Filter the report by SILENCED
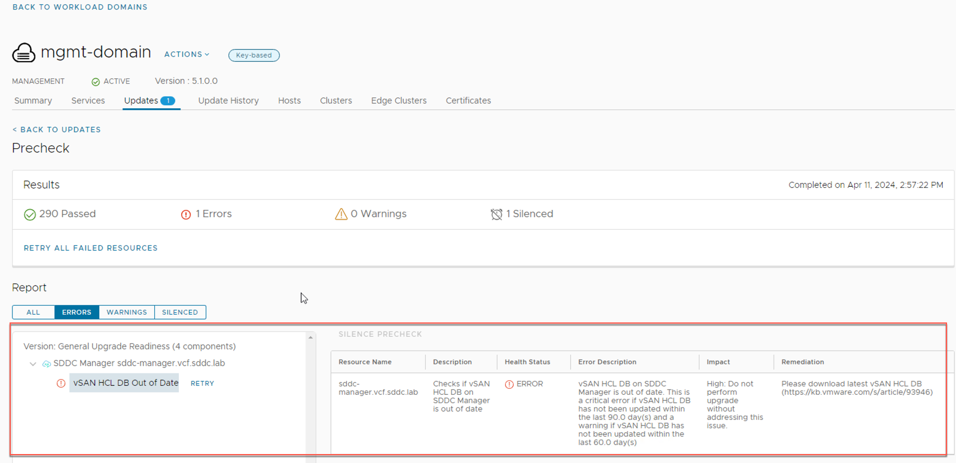Image resolution: width=956 pixels, height=463 pixels. 180,312
